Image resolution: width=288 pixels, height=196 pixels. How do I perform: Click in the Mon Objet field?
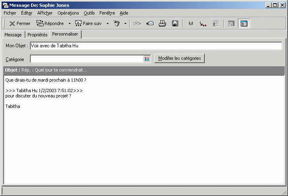tap(156, 46)
